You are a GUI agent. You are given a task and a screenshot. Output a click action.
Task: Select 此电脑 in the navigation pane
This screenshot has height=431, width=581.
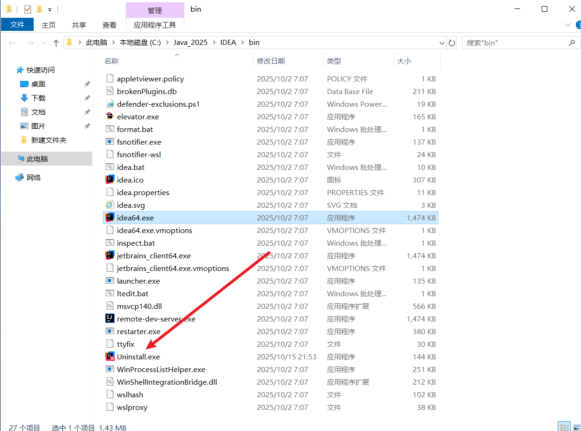point(37,159)
